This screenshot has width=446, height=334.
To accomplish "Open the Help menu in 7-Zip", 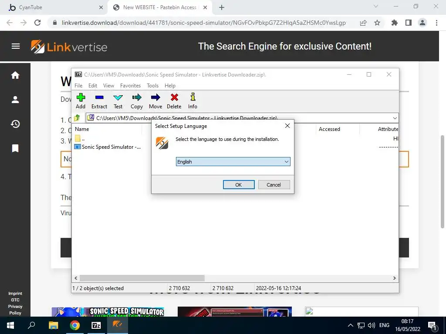I will [170, 86].
